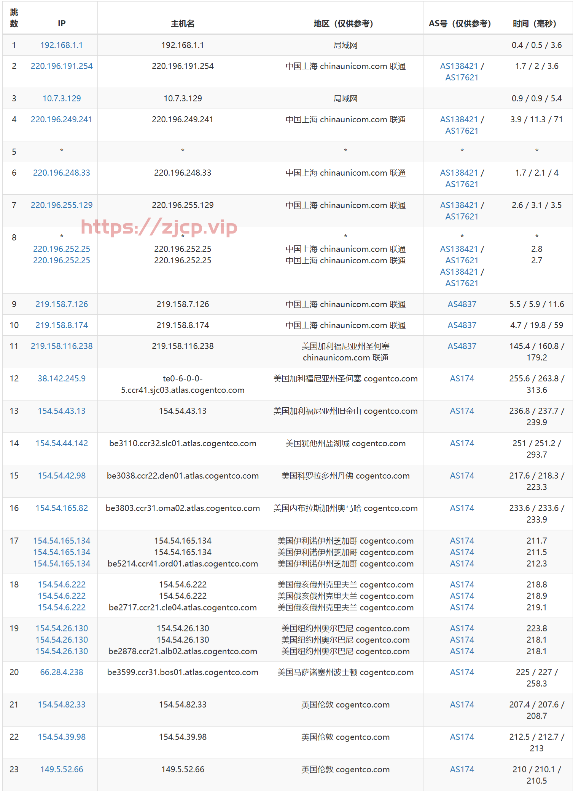
Task: Open IP link 219.158.8.174
Action: coord(62,325)
